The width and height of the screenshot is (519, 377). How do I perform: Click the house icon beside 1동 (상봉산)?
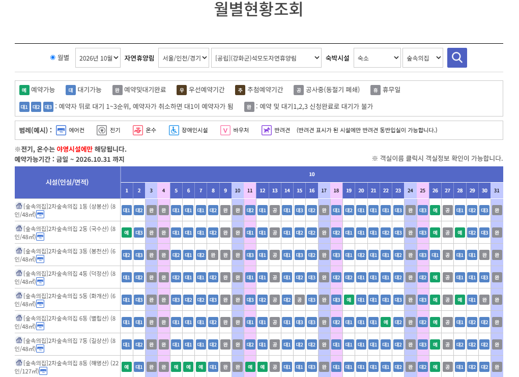(x=19, y=206)
